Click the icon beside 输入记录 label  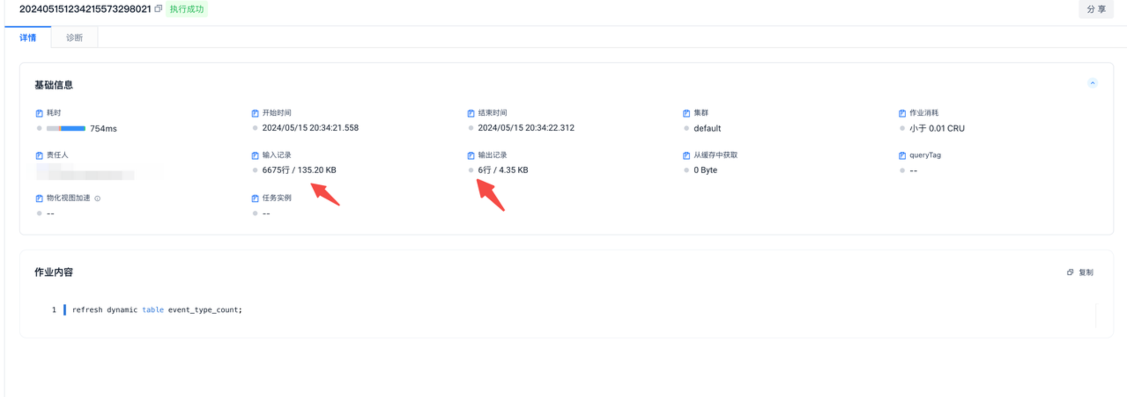(255, 156)
